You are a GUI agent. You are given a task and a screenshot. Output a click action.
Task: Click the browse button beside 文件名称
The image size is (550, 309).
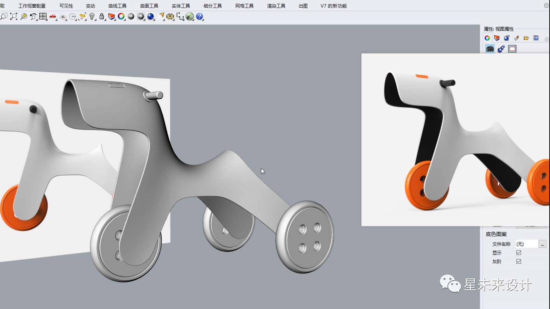pyautogui.click(x=542, y=244)
